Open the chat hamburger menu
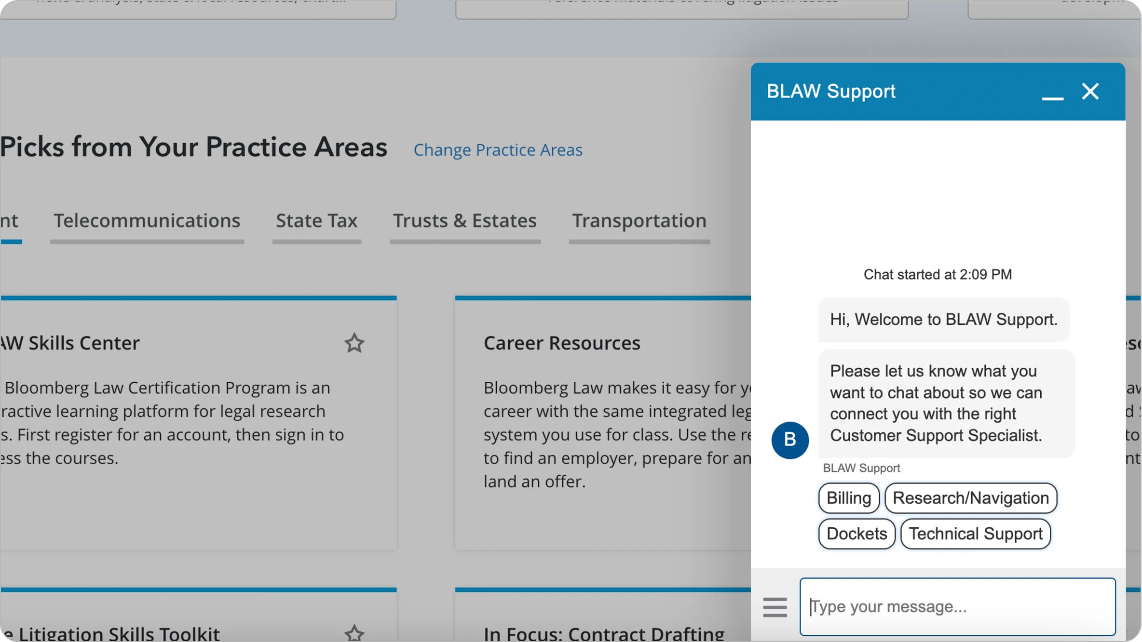Viewport: 1142px width, 642px height. coord(775,607)
